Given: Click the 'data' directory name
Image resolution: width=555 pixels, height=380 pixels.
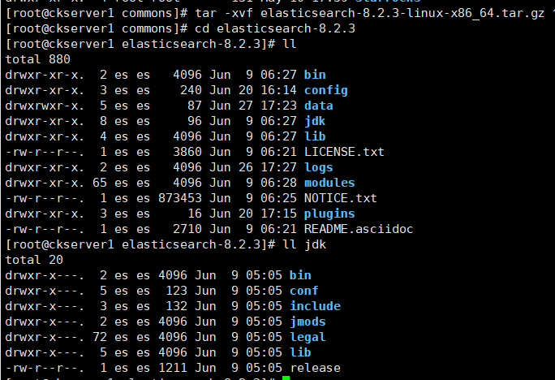Looking at the screenshot, I should (319, 106).
